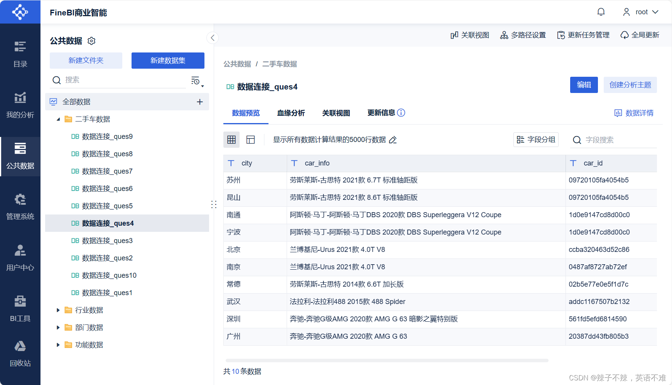Collapse the 二手车数据 folder triangle

pyautogui.click(x=58, y=119)
